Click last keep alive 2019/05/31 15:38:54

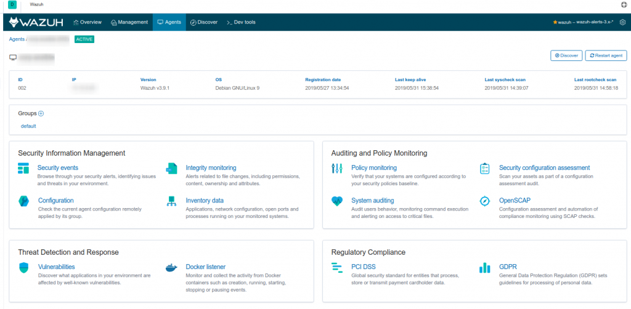click(417, 88)
